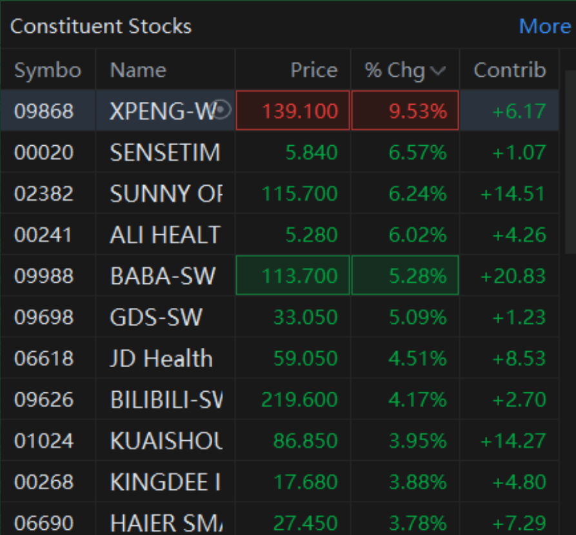Click the +1.07 contribution value
Image resolution: width=576 pixels, height=535 pixels.
coord(519,152)
